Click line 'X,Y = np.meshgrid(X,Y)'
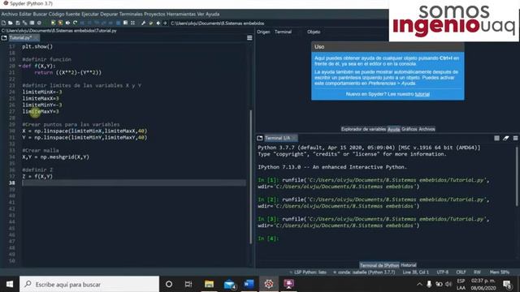The image size is (520, 292). [x=56, y=157]
